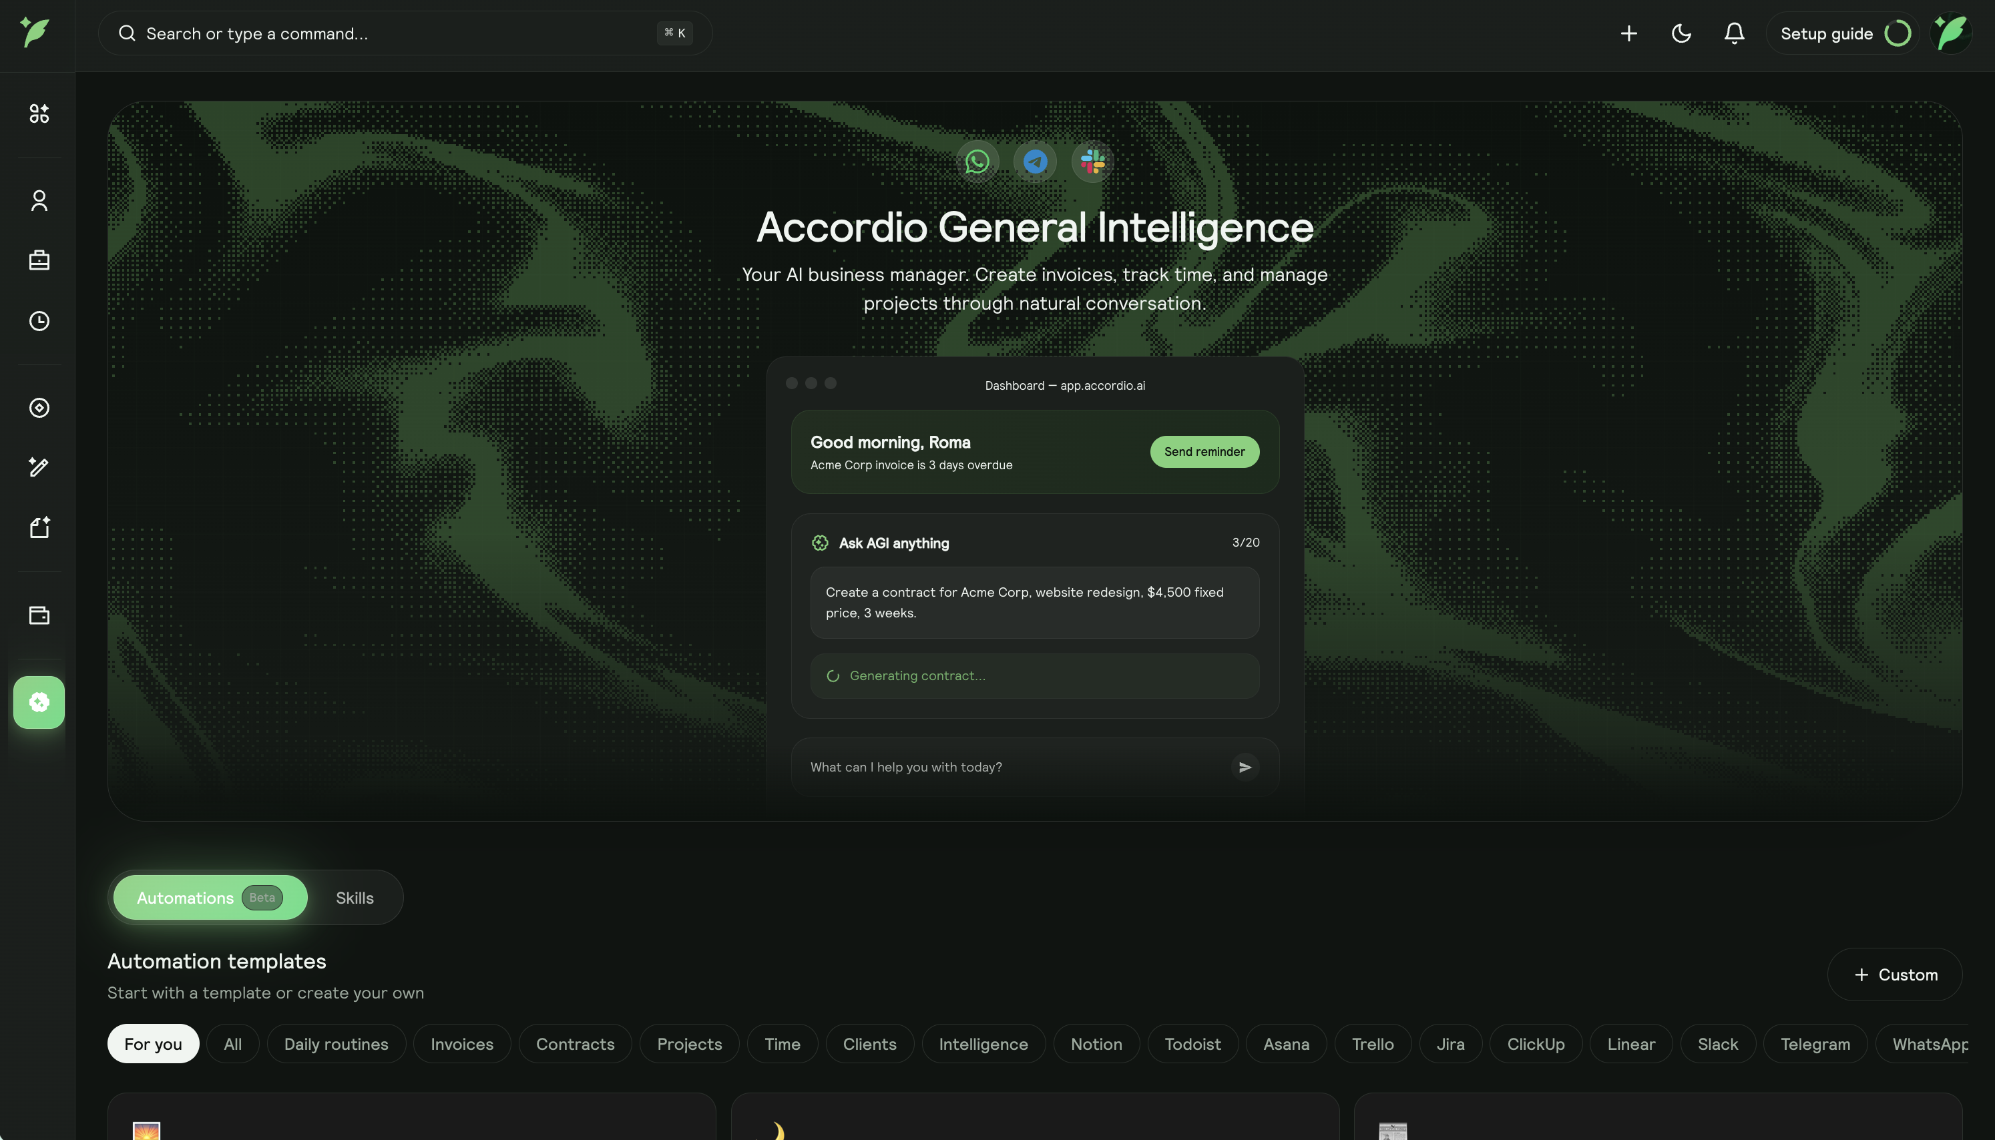Switch to the Contracts category tab
1995x1140 pixels.
[x=575, y=1044]
